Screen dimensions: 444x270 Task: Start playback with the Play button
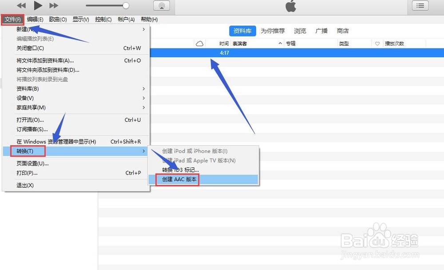(x=38, y=5)
